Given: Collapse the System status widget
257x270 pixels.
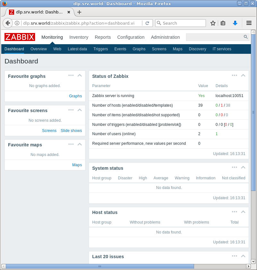Looking at the screenshot, I should click(243, 168).
